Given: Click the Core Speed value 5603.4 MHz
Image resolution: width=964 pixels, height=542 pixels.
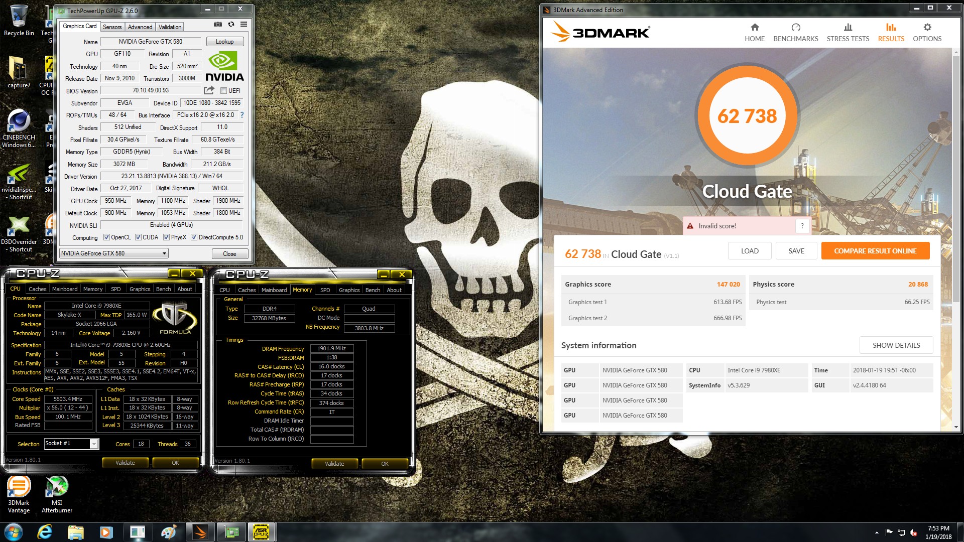Looking at the screenshot, I should [68, 399].
